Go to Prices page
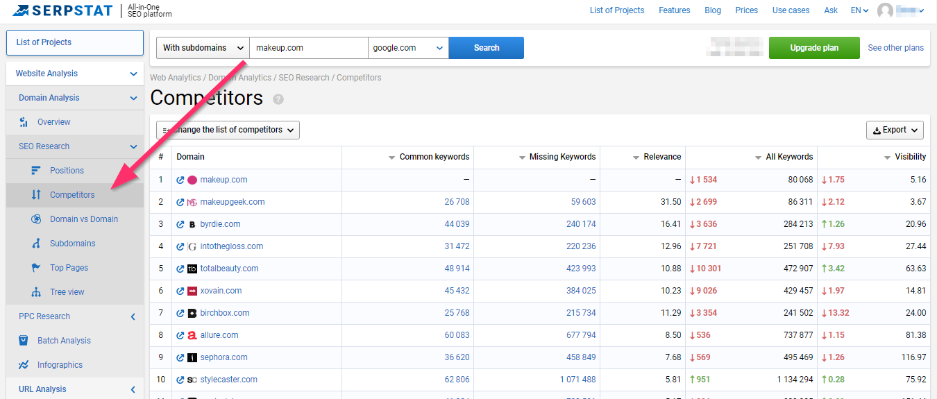The width and height of the screenshot is (937, 399). [x=747, y=10]
